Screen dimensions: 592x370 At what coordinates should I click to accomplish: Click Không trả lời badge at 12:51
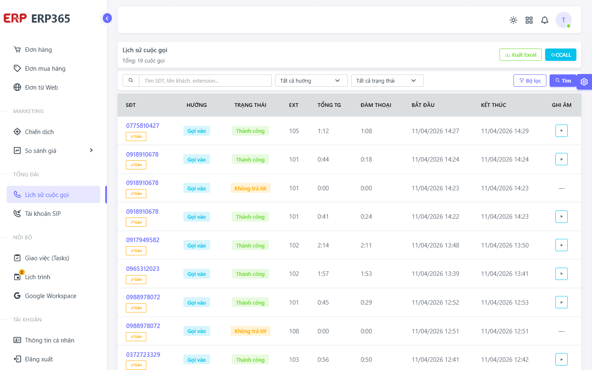coord(250,331)
